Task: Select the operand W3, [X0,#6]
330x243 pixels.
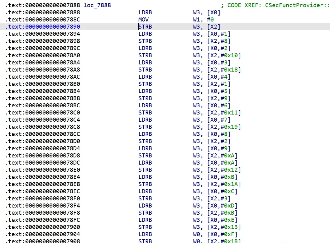Action: click(212, 105)
